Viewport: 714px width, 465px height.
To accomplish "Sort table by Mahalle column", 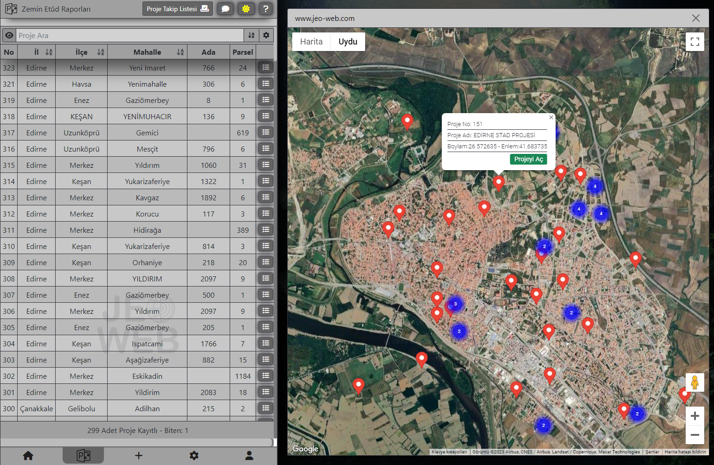I will 180,52.
